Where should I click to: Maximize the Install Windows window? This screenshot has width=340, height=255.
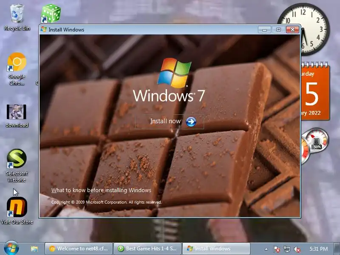point(278,29)
